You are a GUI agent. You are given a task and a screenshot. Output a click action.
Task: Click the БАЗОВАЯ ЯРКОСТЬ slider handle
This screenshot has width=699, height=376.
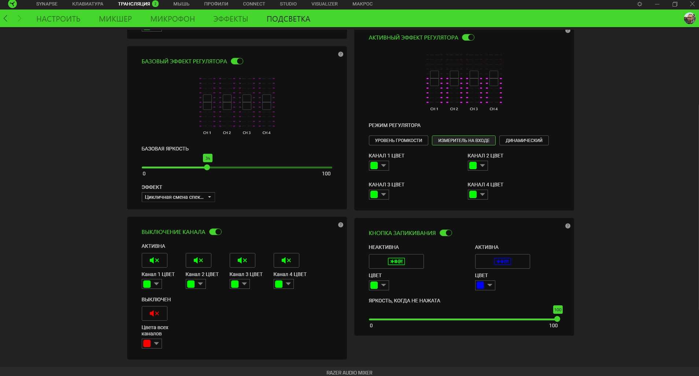(x=207, y=167)
